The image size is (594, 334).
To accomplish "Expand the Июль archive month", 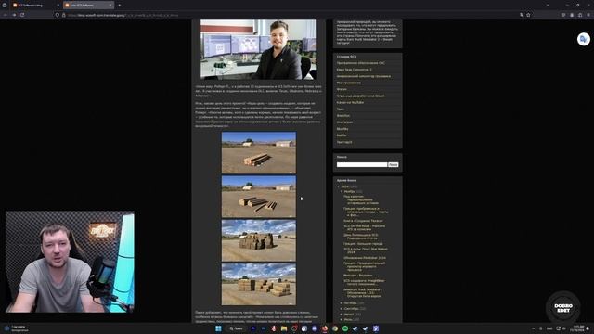I will [342, 319].
